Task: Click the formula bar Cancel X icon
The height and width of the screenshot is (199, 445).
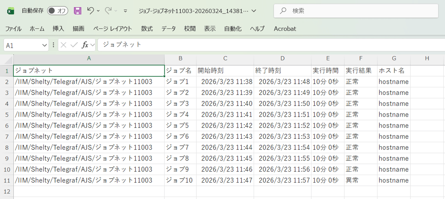Action: tap(64, 45)
